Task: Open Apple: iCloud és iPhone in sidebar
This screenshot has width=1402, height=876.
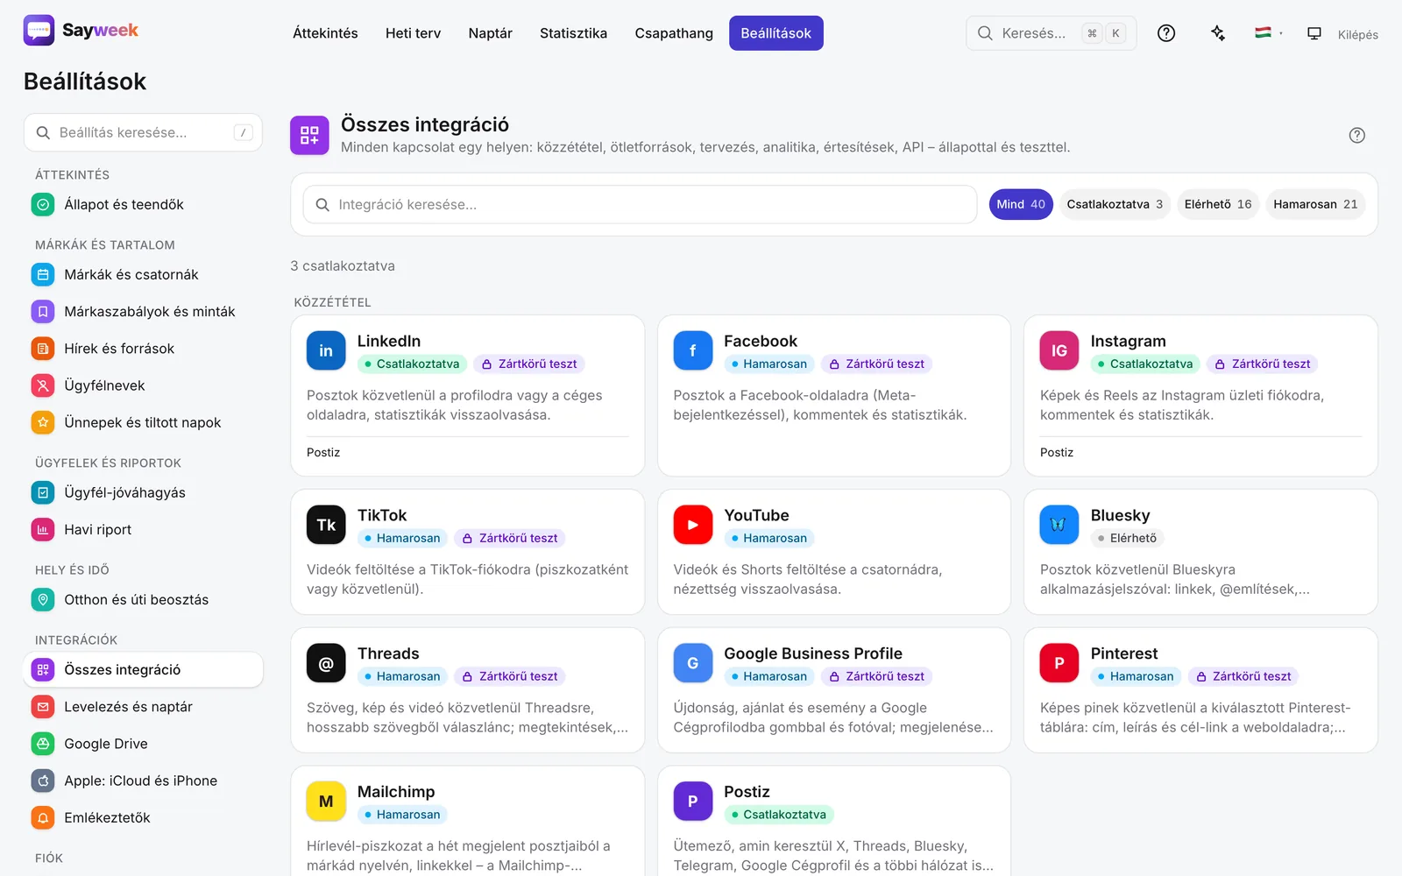Action: point(143,781)
